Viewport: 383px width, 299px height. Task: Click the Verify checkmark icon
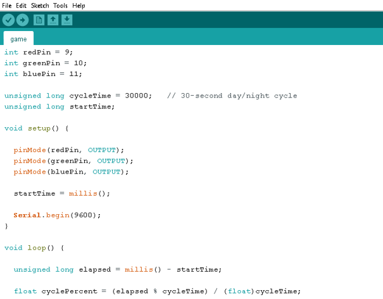click(9, 20)
